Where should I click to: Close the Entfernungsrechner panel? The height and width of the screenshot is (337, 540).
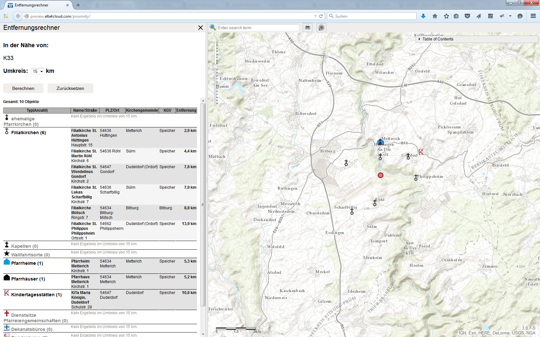201,28
